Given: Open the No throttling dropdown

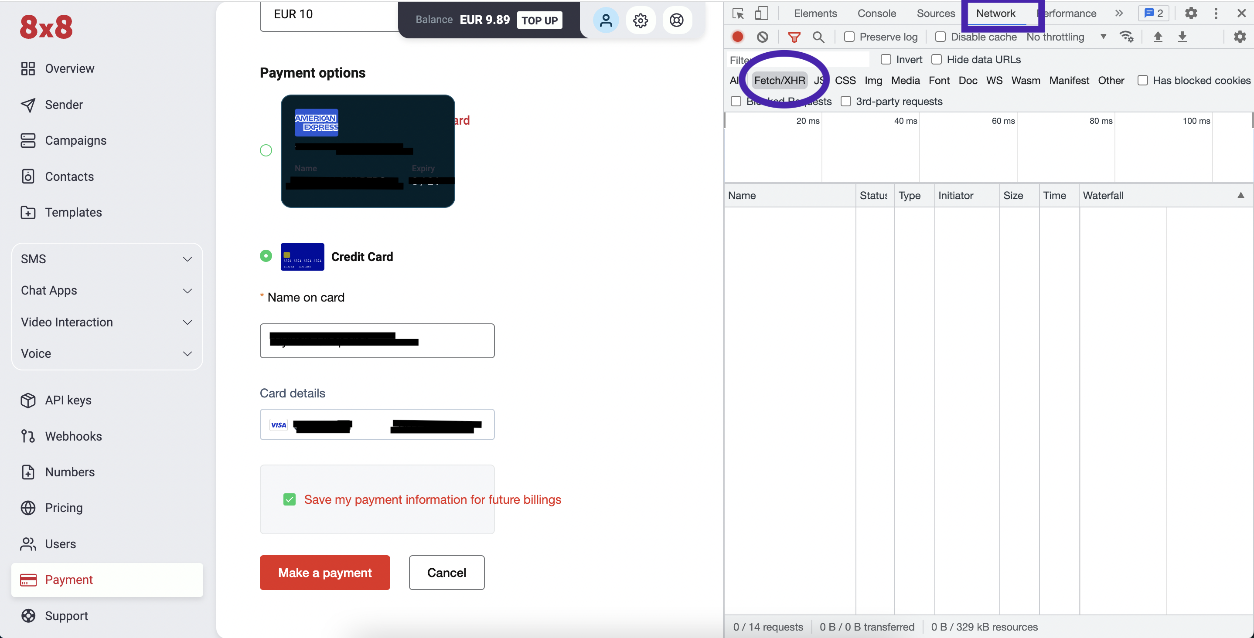Looking at the screenshot, I should point(1066,37).
